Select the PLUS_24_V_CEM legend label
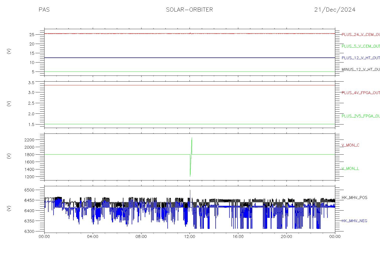The image size is (380, 256). (361, 35)
